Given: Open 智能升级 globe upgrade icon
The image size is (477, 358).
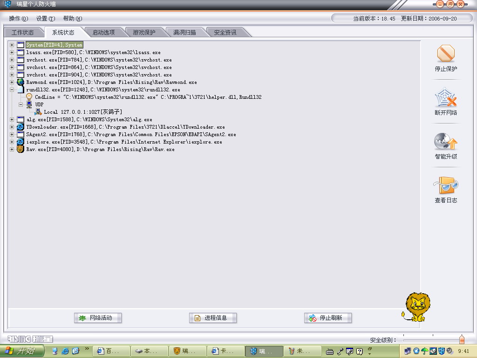Looking at the screenshot, I should [446, 141].
